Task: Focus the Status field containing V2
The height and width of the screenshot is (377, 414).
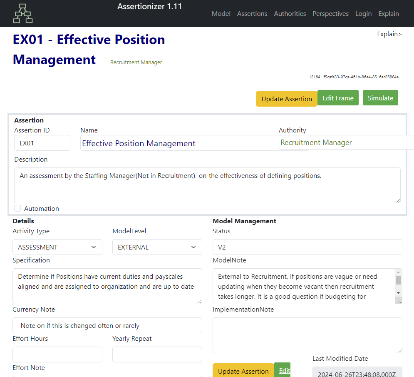Action: [307, 247]
